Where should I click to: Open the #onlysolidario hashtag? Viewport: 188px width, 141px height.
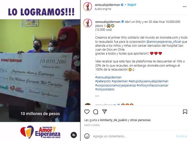point(105,89)
